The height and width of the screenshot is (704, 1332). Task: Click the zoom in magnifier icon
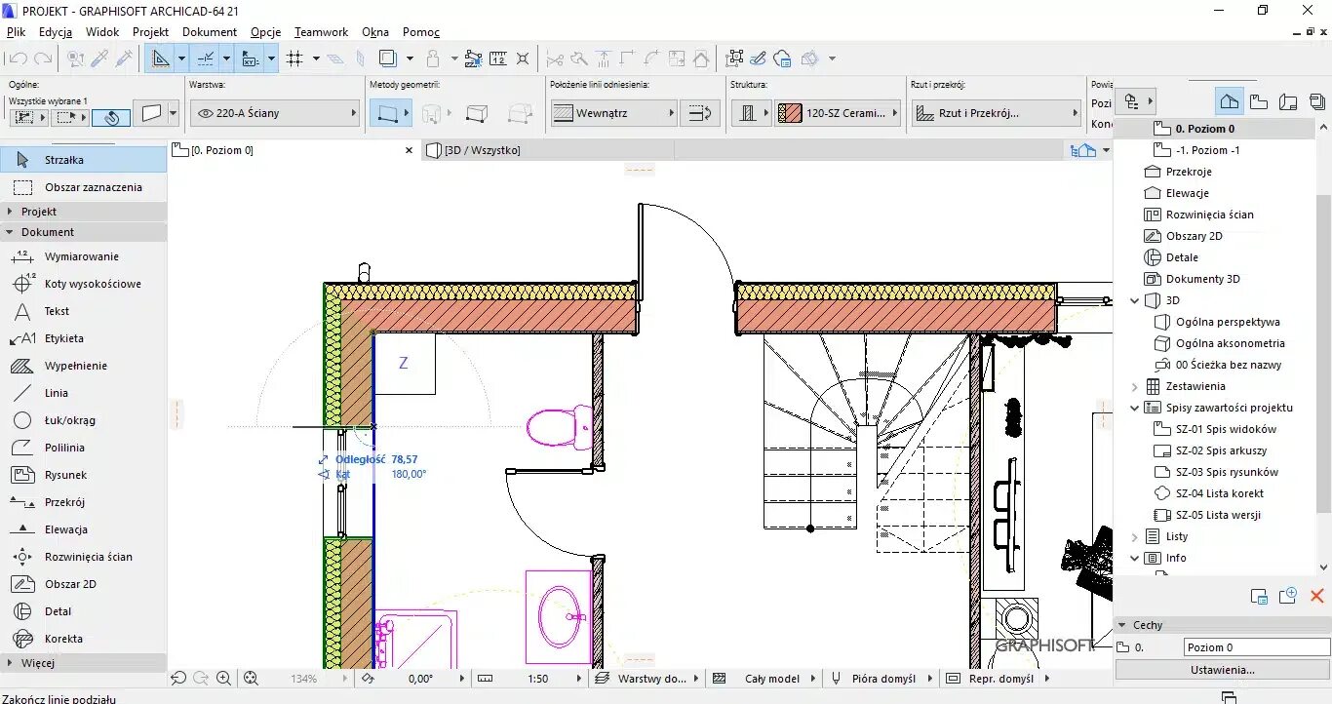224,679
